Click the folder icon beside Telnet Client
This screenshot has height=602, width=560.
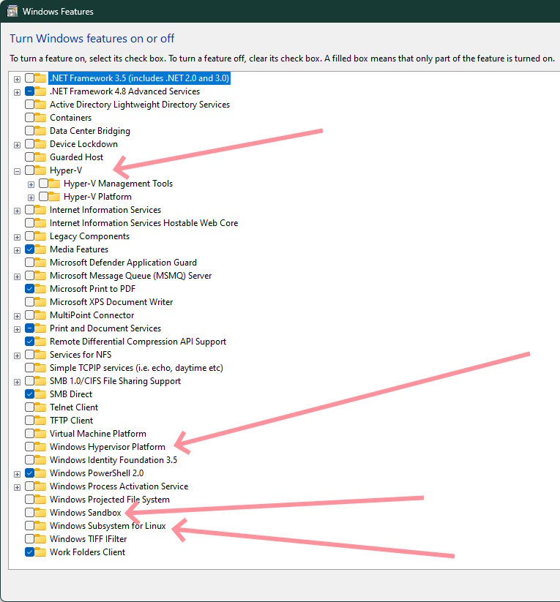[41, 407]
